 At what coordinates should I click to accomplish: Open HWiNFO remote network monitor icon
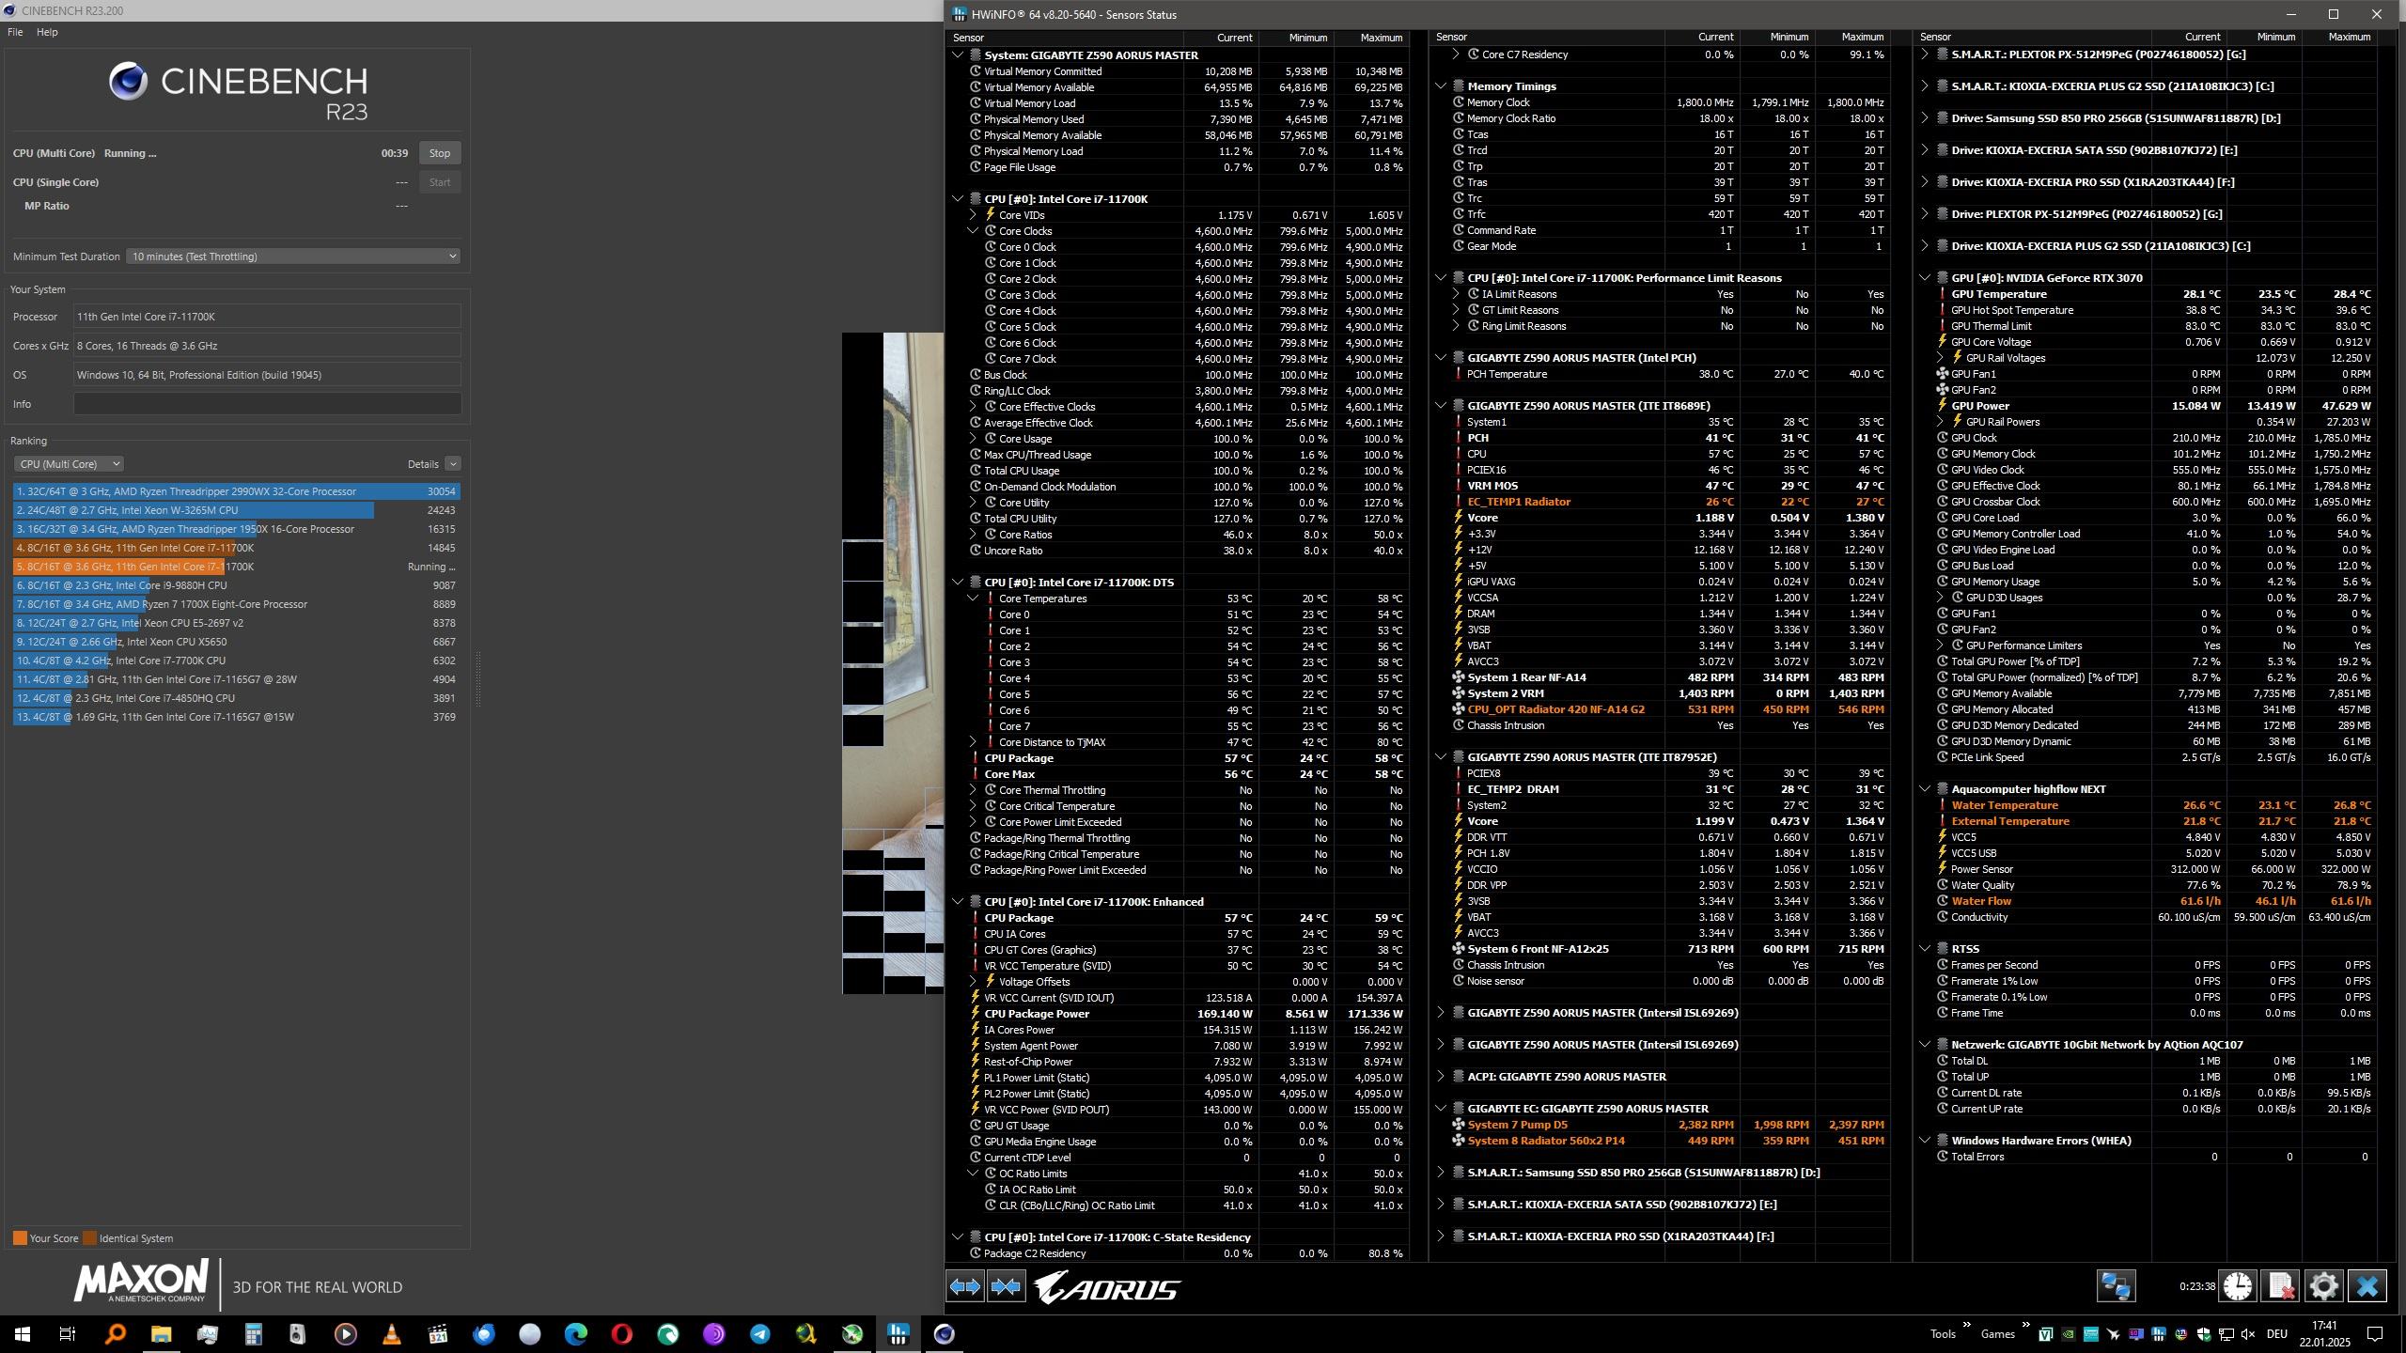point(2116,1286)
